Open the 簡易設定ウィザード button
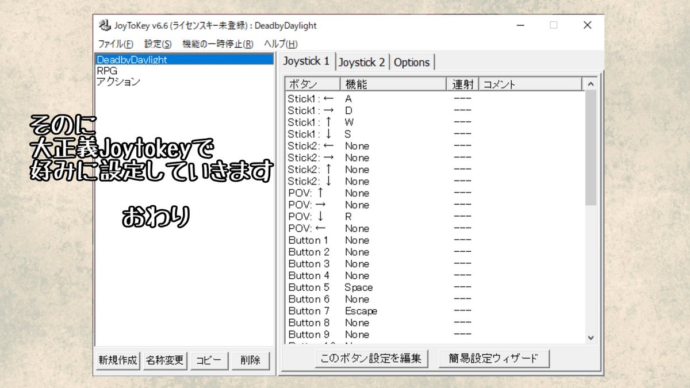Viewport: 690px width, 388px height. point(494,358)
